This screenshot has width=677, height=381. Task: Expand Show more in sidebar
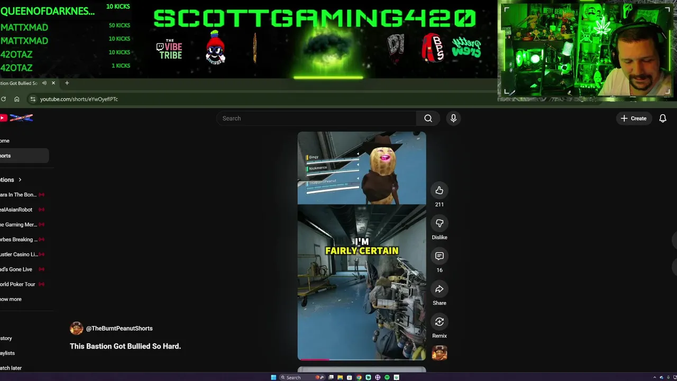(x=11, y=299)
